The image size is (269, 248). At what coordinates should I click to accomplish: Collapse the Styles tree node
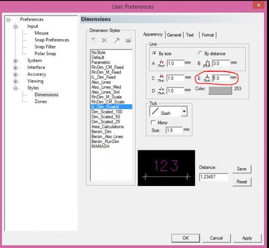pyautogui.click(x=16, y=88)
